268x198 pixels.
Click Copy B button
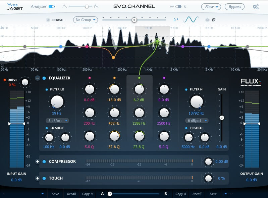(87, 194)
